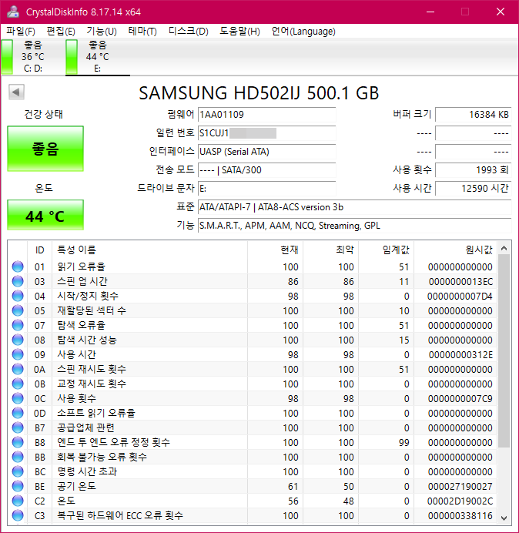Viewport: 519px width, 533px height.
Task: Click power on count field 1993 회
Action: [473, 169]
